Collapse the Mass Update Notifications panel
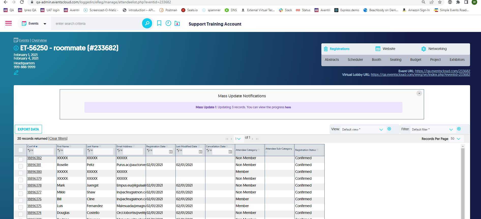Screen dimensions: 481x219 click(419, 93)
